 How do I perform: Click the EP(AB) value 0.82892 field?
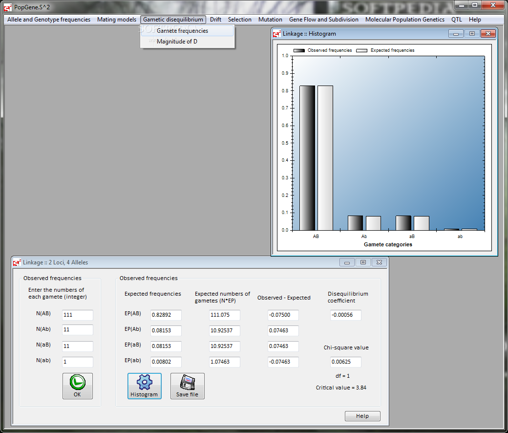tap(166, 315)
